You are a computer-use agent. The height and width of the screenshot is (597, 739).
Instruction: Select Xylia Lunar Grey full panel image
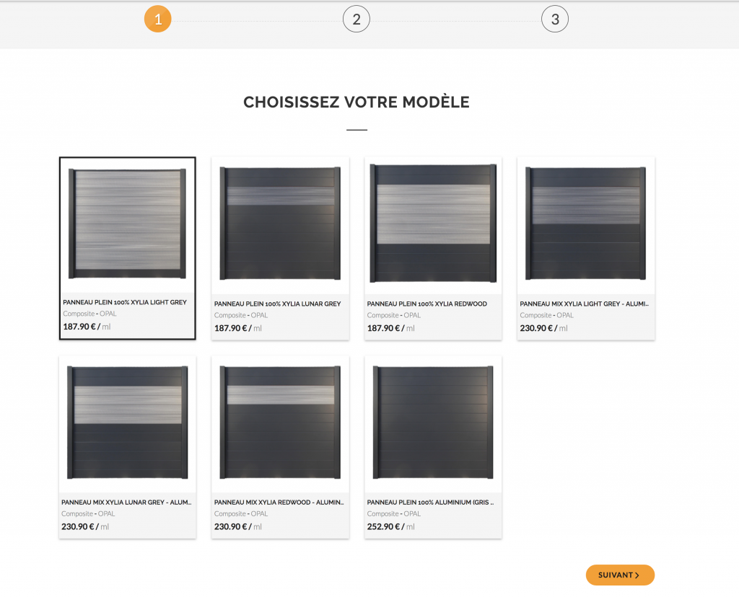(x=281, y=224)
